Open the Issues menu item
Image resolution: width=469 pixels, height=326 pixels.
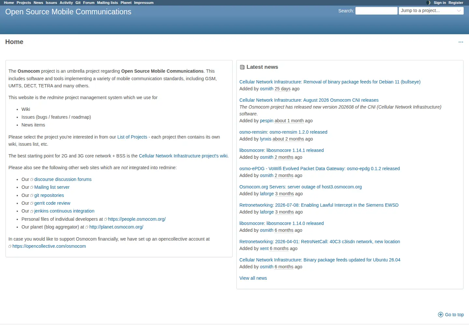click(51, 3)
